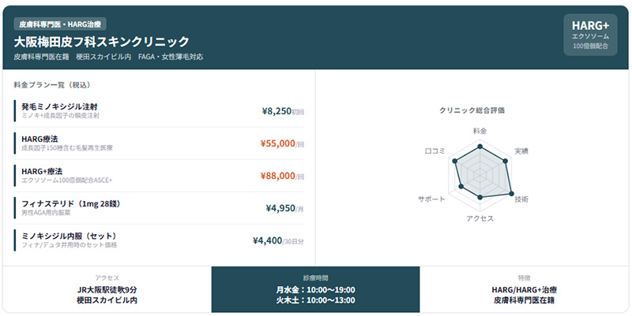Image resolution: width=632 pixels, height=316 pixels.
Task: Click the 料金 axis label on radar chart
Action: pos(480,130)
